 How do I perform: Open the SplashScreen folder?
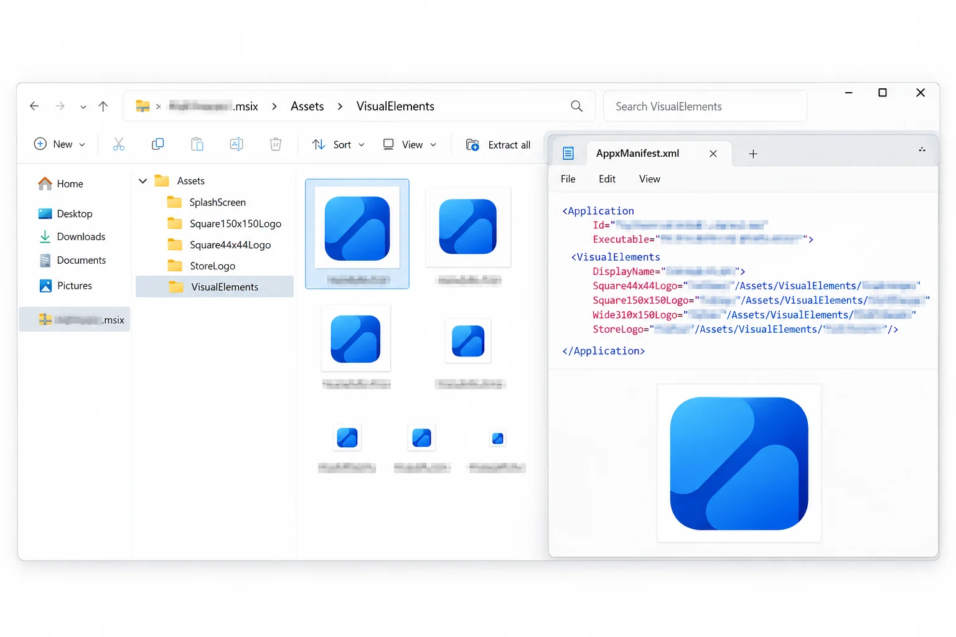point(207,202)
